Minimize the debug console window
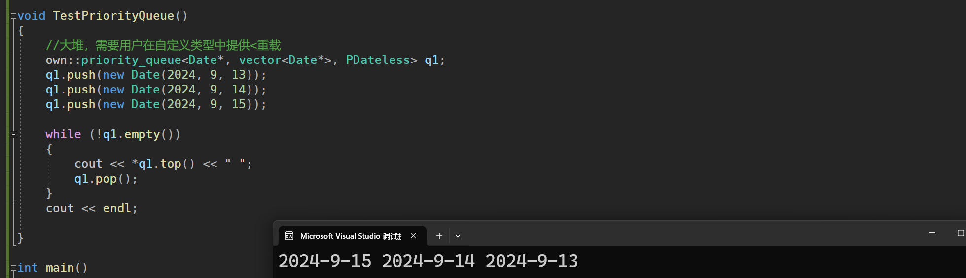Viewport: 966px width, 278px height. (x=932, y=233)
